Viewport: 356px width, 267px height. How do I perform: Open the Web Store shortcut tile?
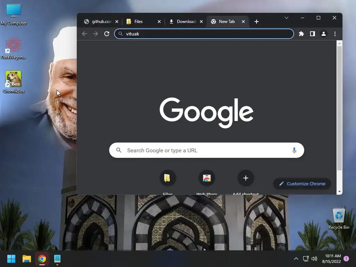(x=207, y=178)
